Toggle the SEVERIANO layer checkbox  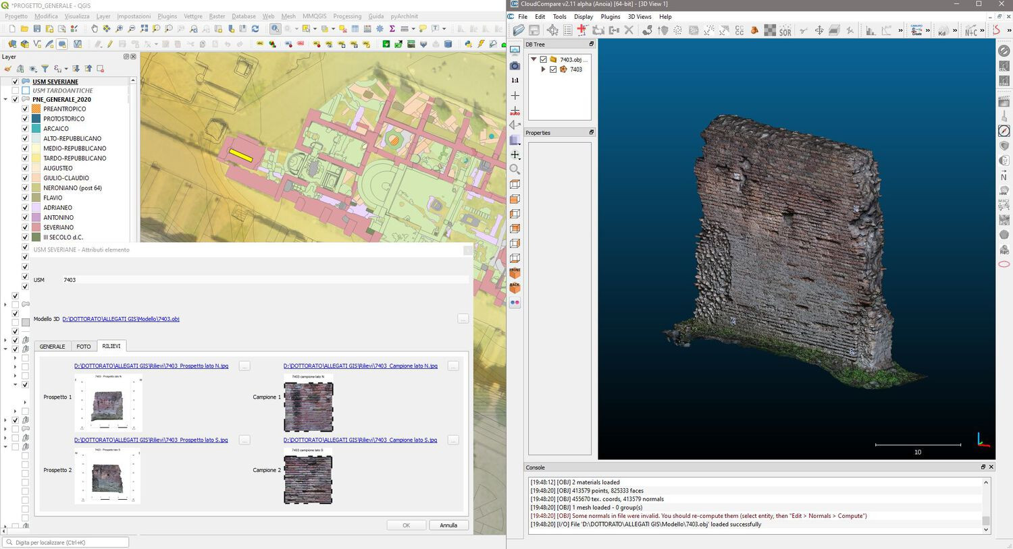[x=25, y=227]
